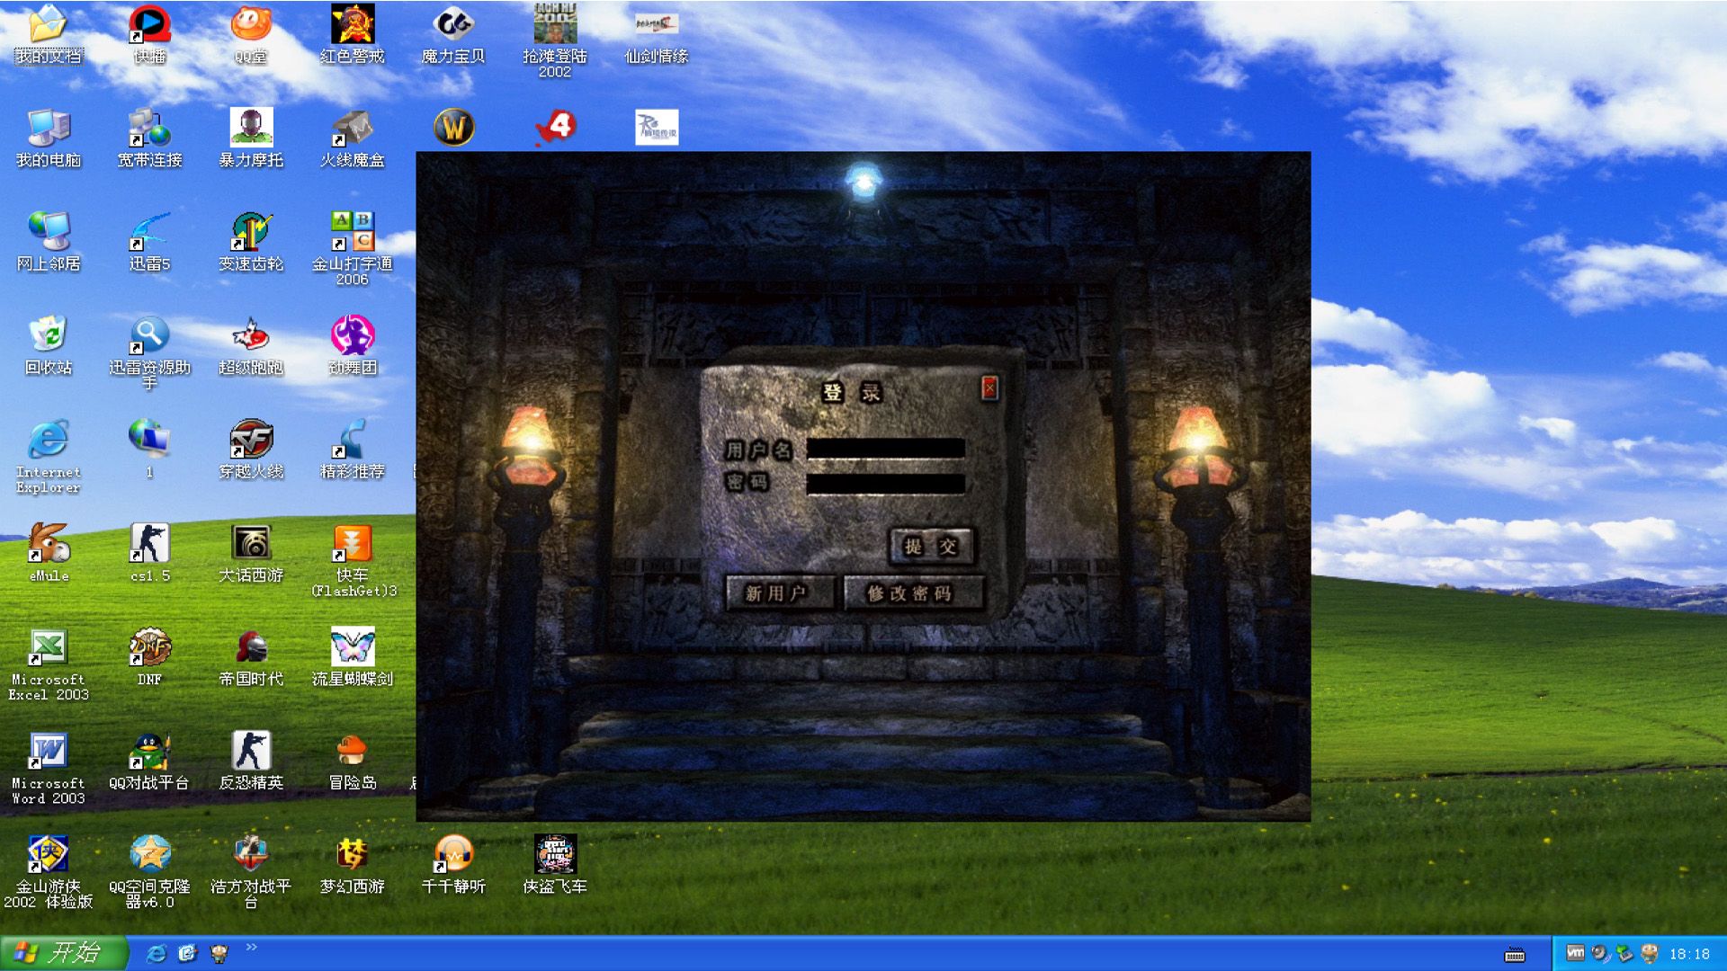This screenshot has width=1727, height=971.
Task: Select the World of Warcraft desktop icon
Action: (x=453, y=128)
